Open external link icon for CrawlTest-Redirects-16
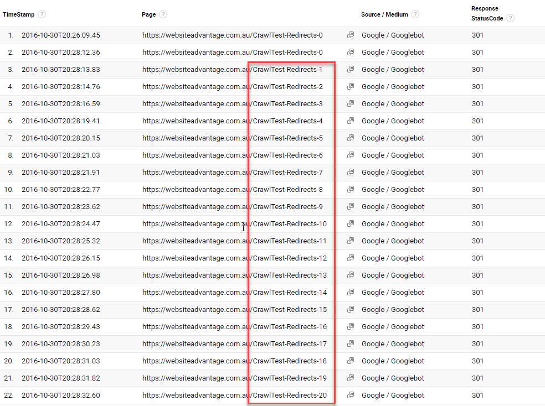545x406 pixels. [351, 326]
